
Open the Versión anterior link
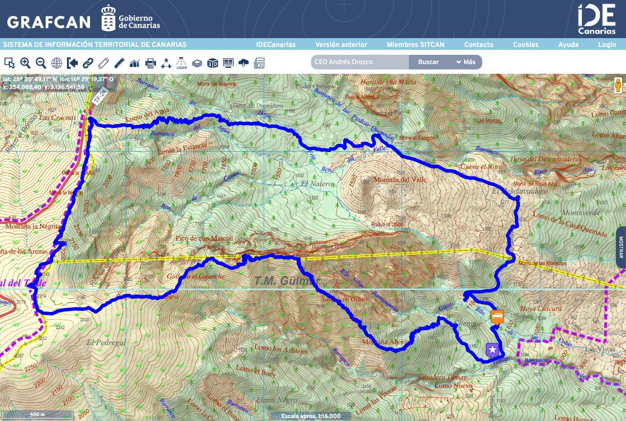pyautogui.click(x=341, y=44)
